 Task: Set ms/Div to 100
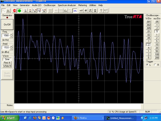coord(157,54)
